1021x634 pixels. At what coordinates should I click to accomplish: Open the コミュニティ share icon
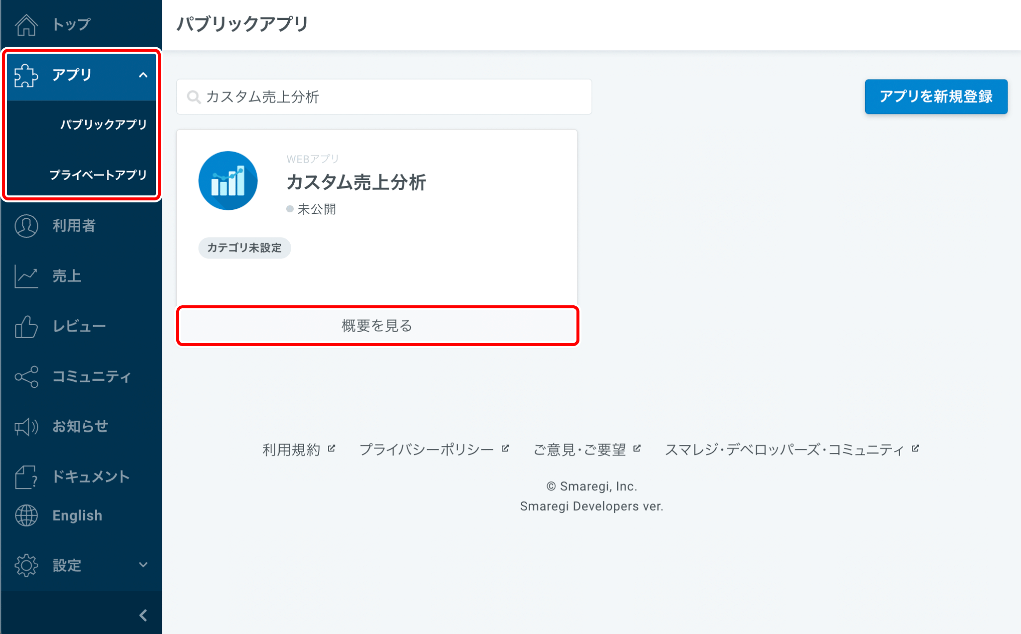coord(26,376)
